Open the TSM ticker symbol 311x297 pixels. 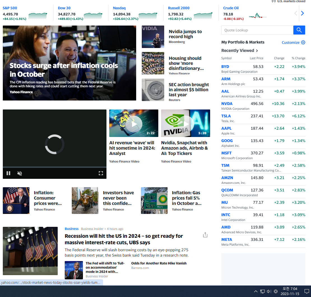tap(225, 165)
